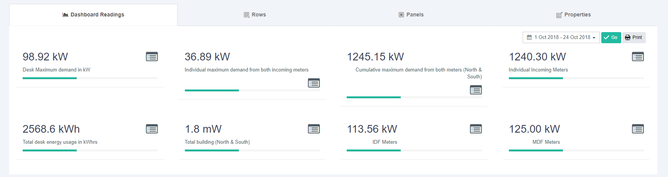Click the Print button
The height and width of the screenshot is (177, 668).
(633, 37)
